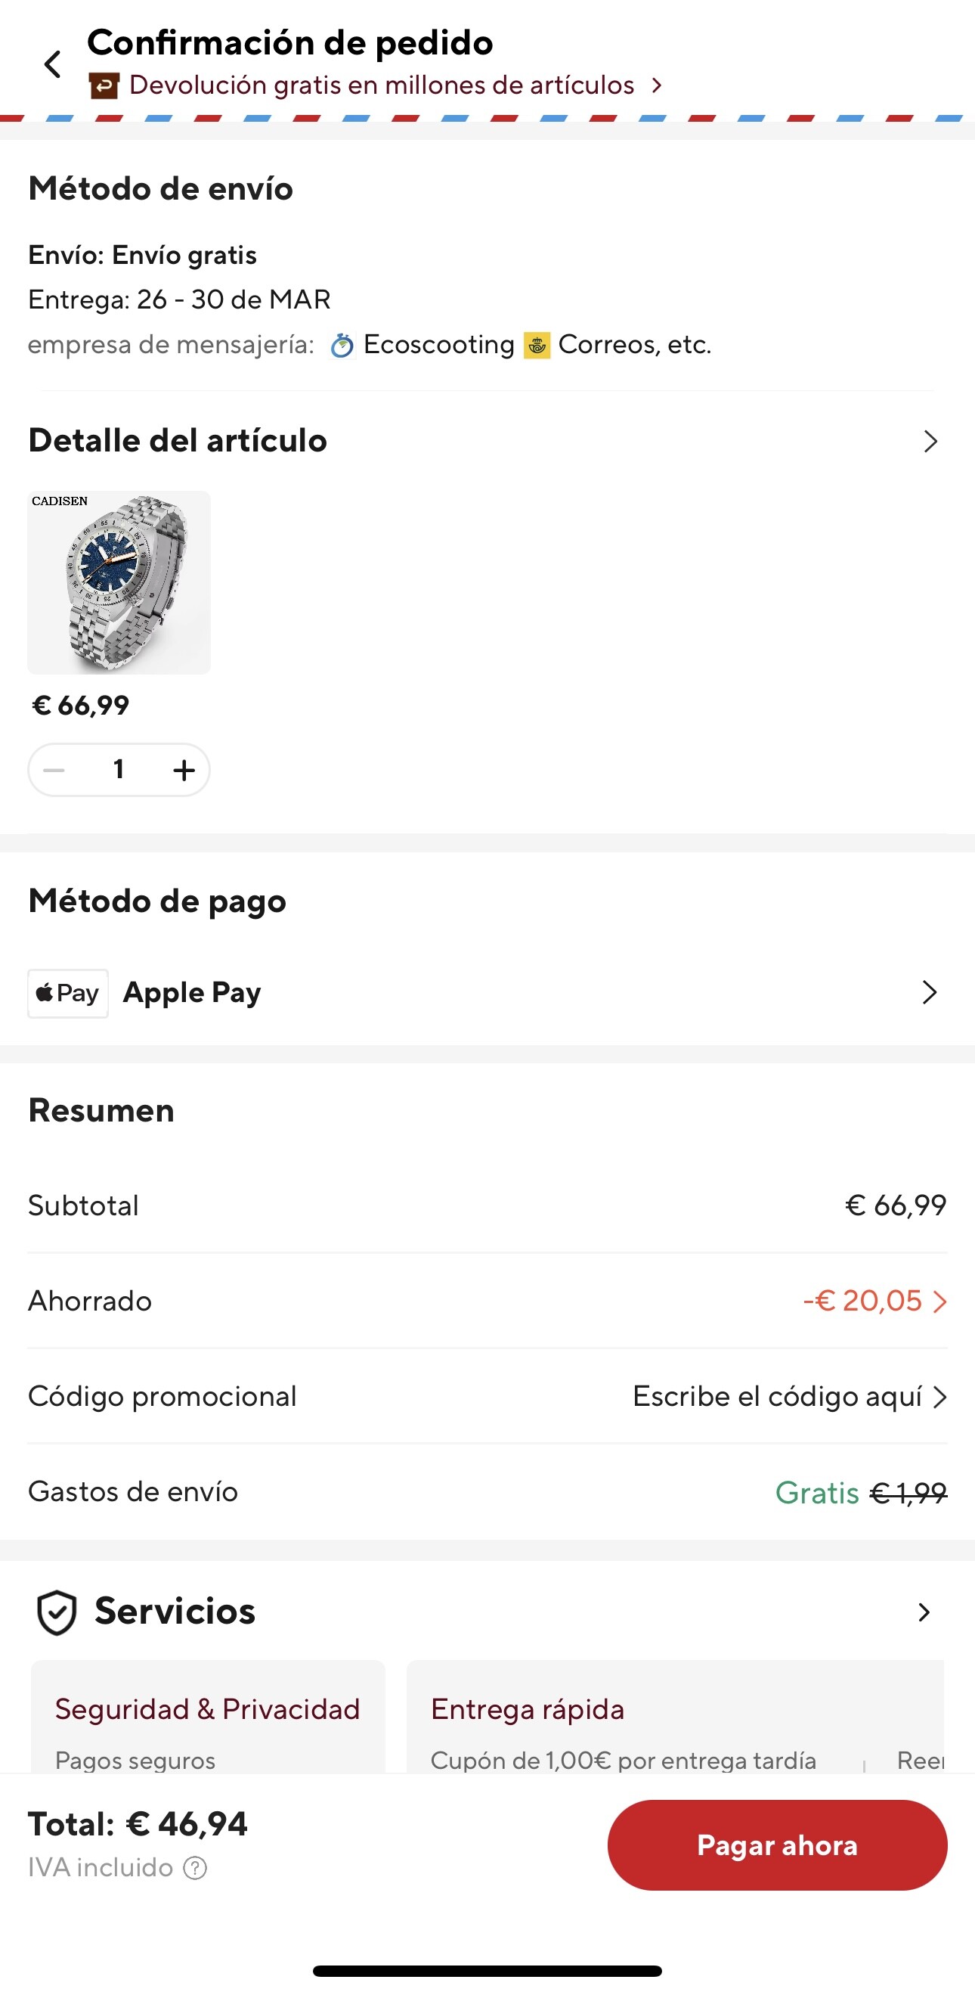Tap the Ecoscooting courier logo
Image resolution: width=975 pixels, height=1995 pixels.
[342, 345]
